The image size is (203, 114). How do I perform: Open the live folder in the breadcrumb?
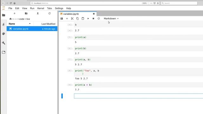coord(28,19)
